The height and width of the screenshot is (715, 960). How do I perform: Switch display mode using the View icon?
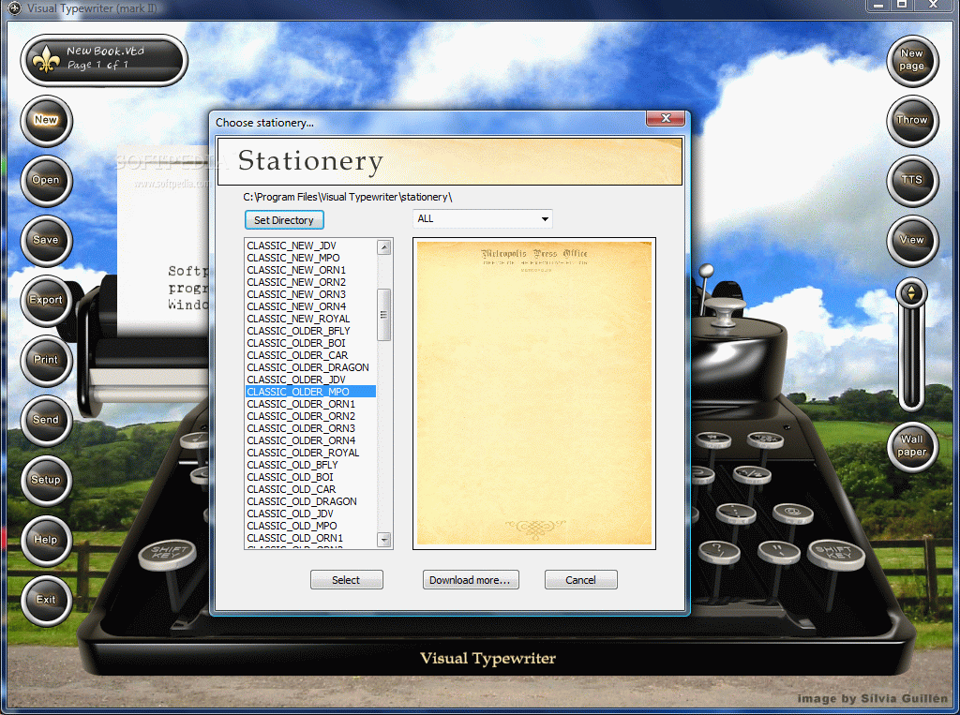(x=912, y=241)
